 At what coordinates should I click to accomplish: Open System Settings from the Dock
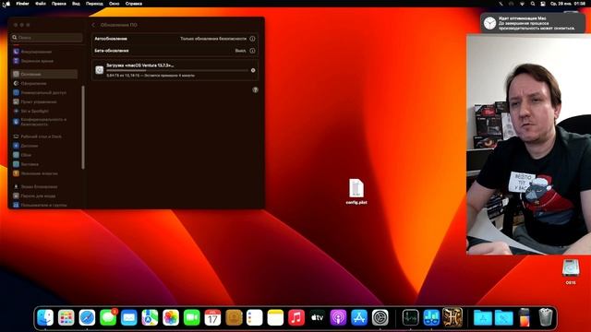[380, 317]
